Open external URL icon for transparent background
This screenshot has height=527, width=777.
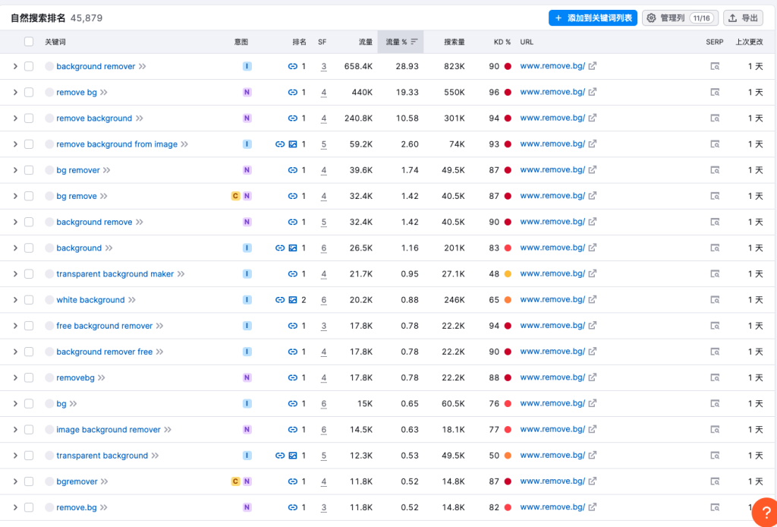point(592,455)
